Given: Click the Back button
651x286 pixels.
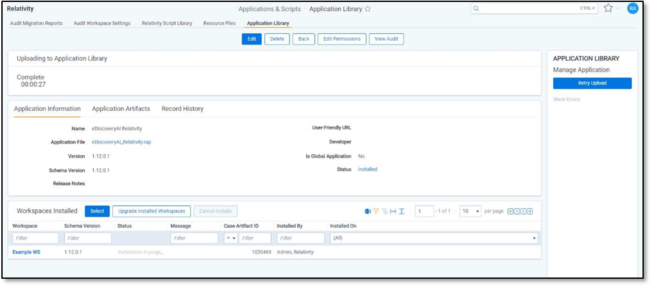Looking at the screenshot, I should pyautogui.click(x=304, y=39).
